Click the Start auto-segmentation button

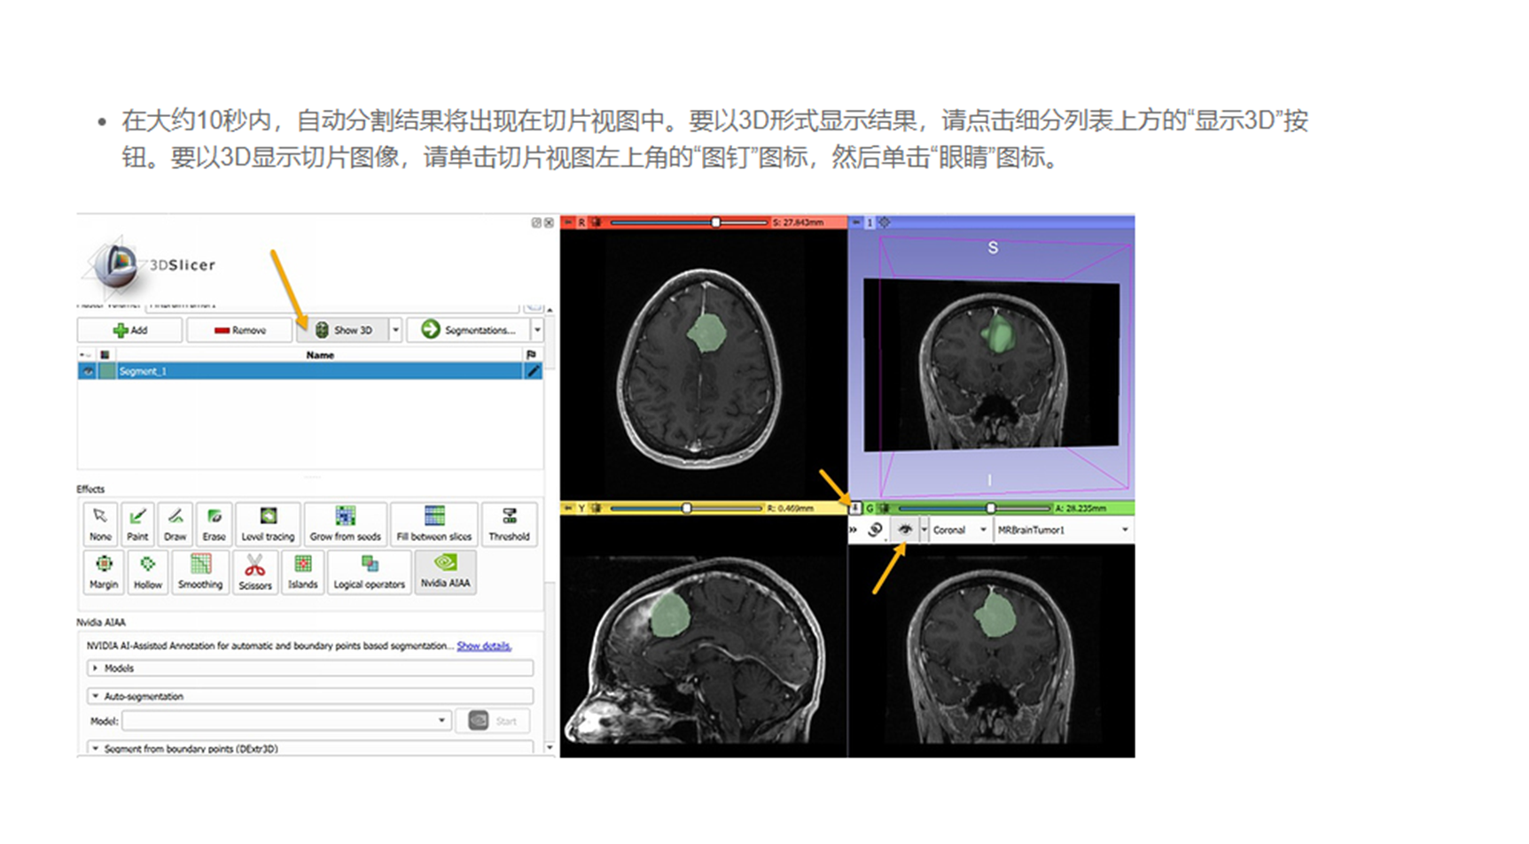pos(493,721)
